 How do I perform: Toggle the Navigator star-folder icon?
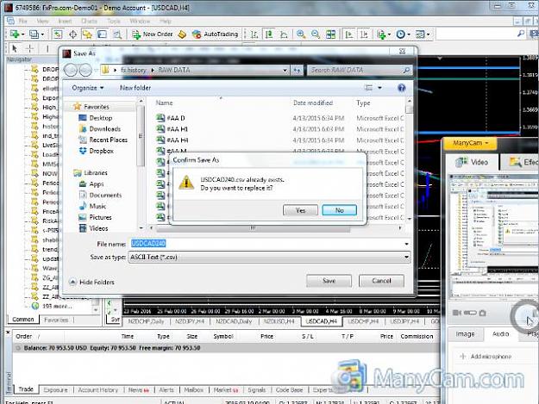87,34
